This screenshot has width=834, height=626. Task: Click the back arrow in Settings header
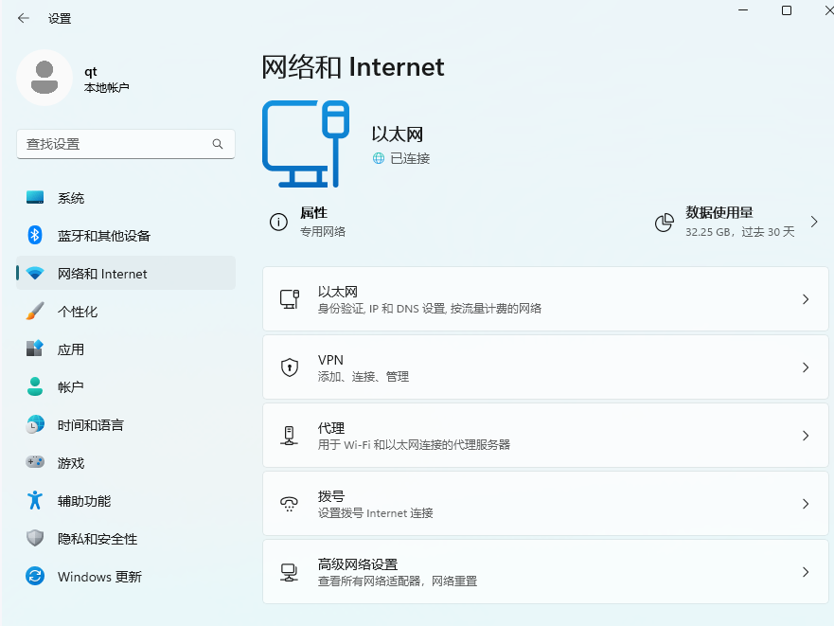click(23, 18)
